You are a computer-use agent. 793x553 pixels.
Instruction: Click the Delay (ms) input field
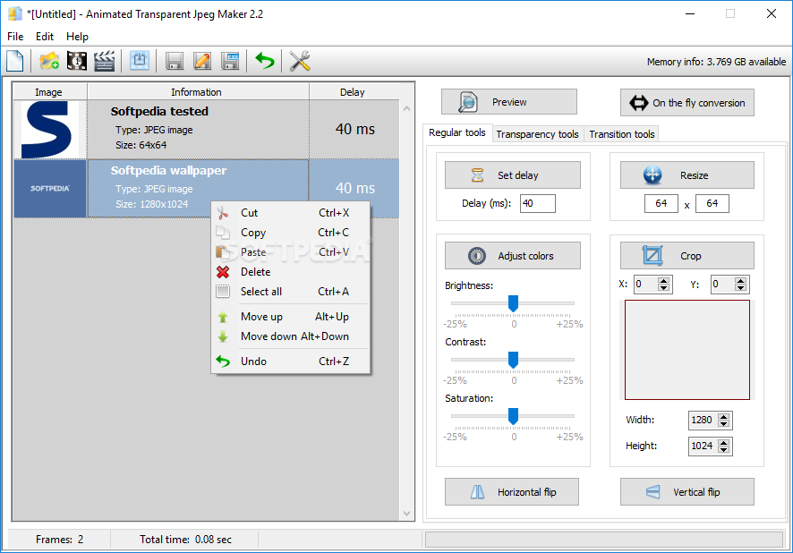tap(537, 203)
